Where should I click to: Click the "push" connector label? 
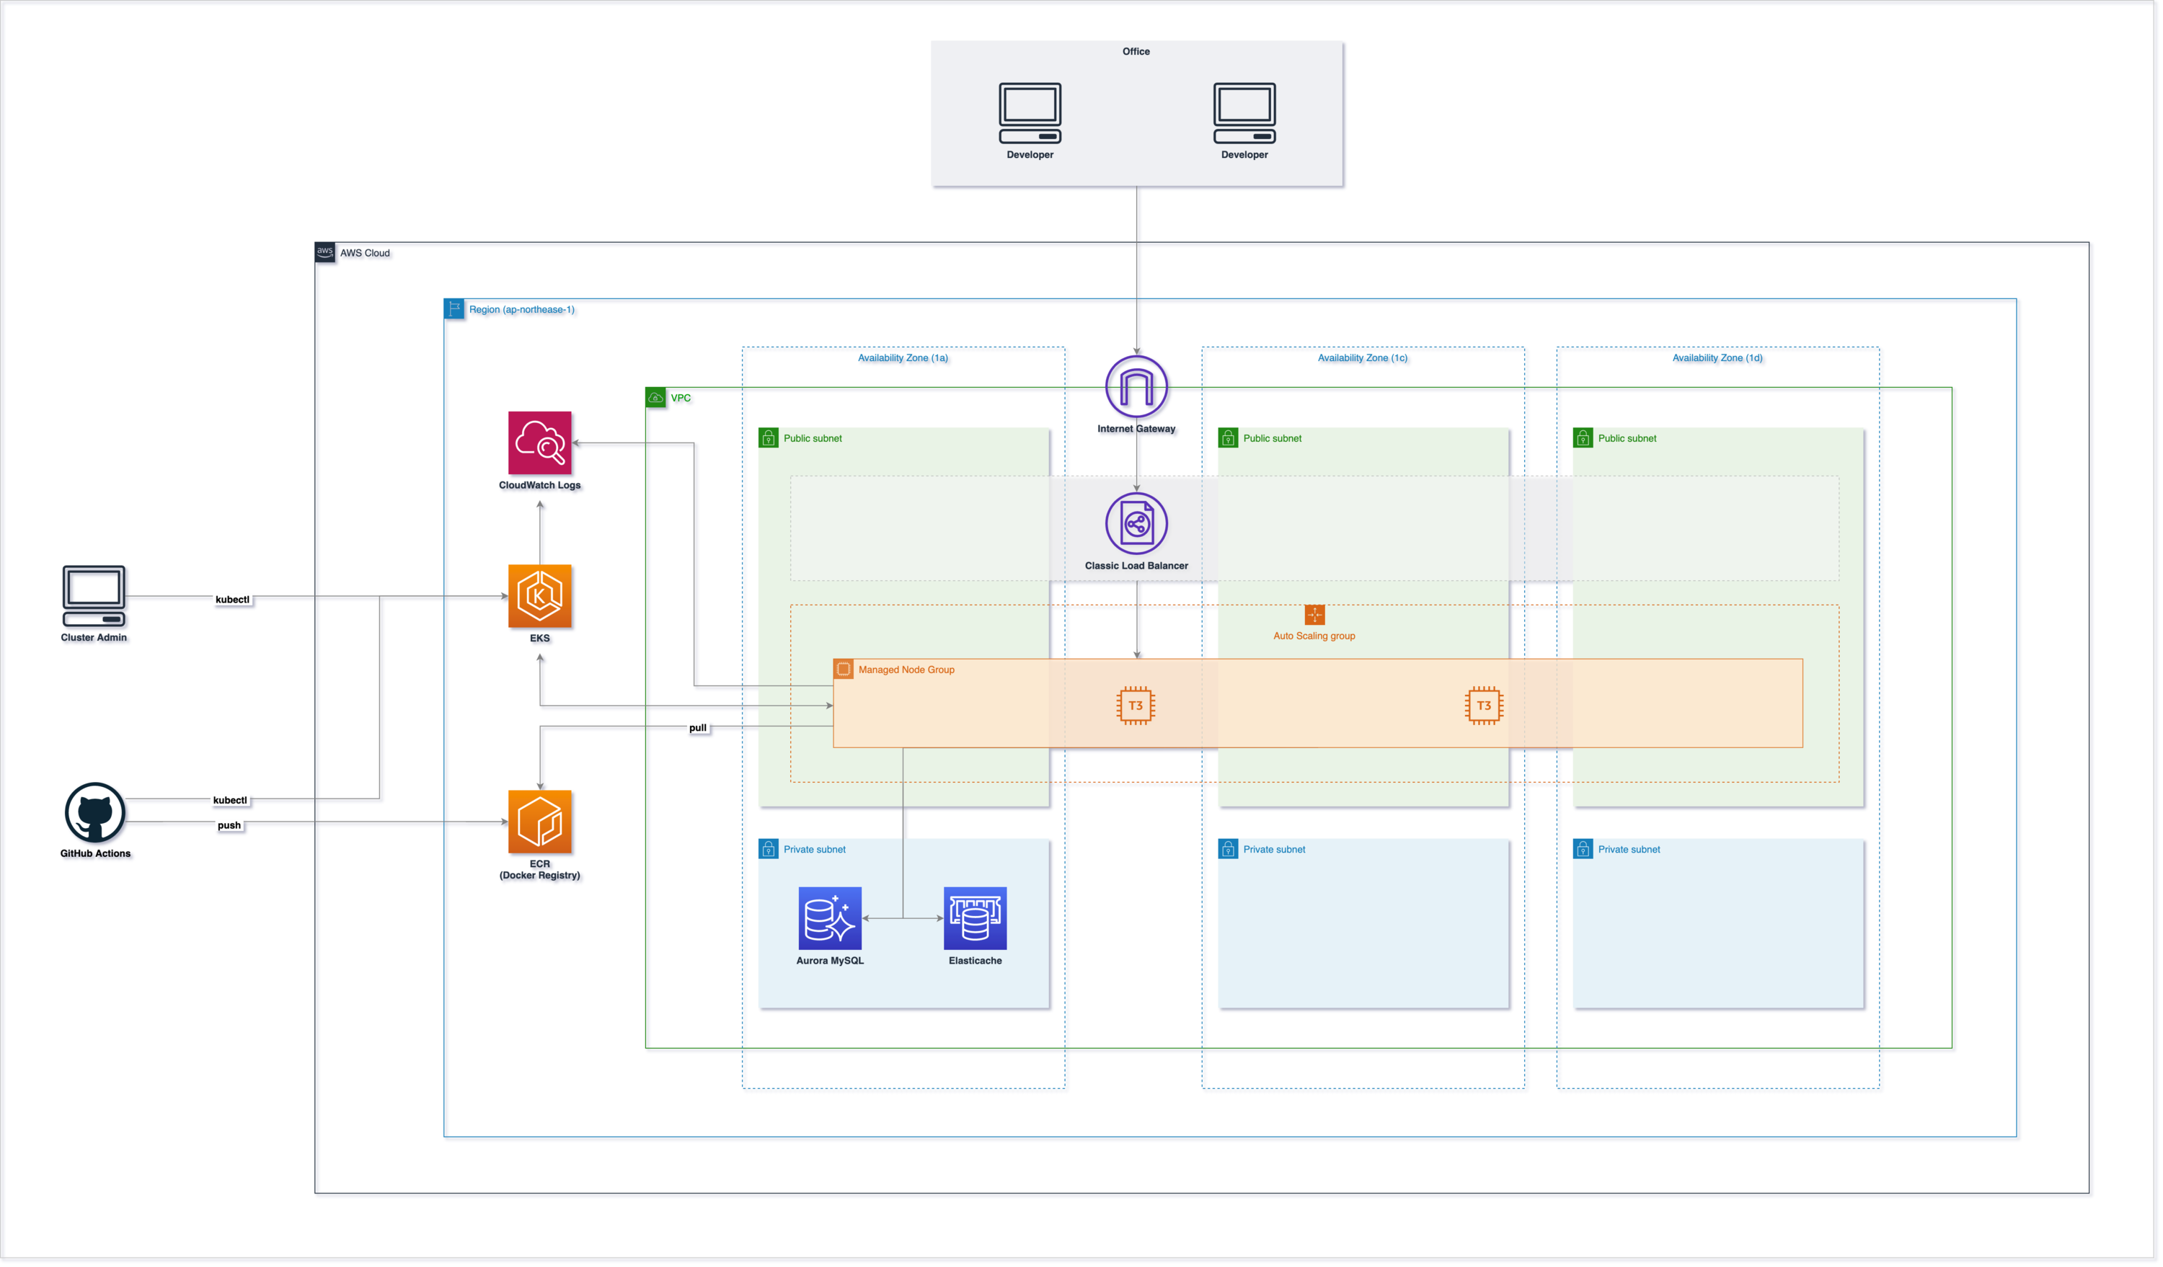tap(229, 826)
